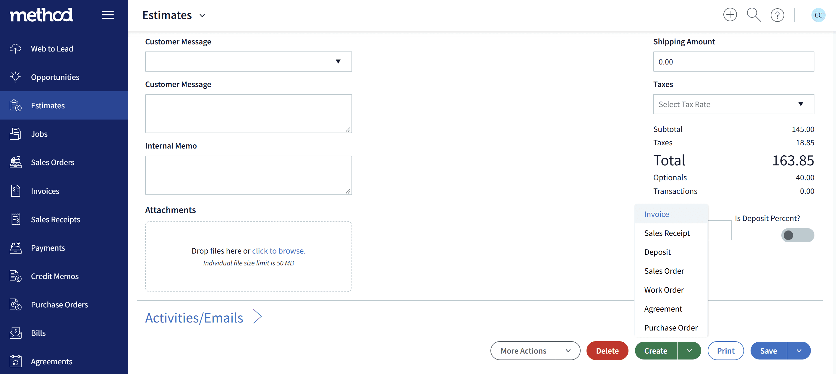This screenshot has width=836, height=374.
Task: Open the Save dropdown arrow
Action: click(x=799, y=351)
